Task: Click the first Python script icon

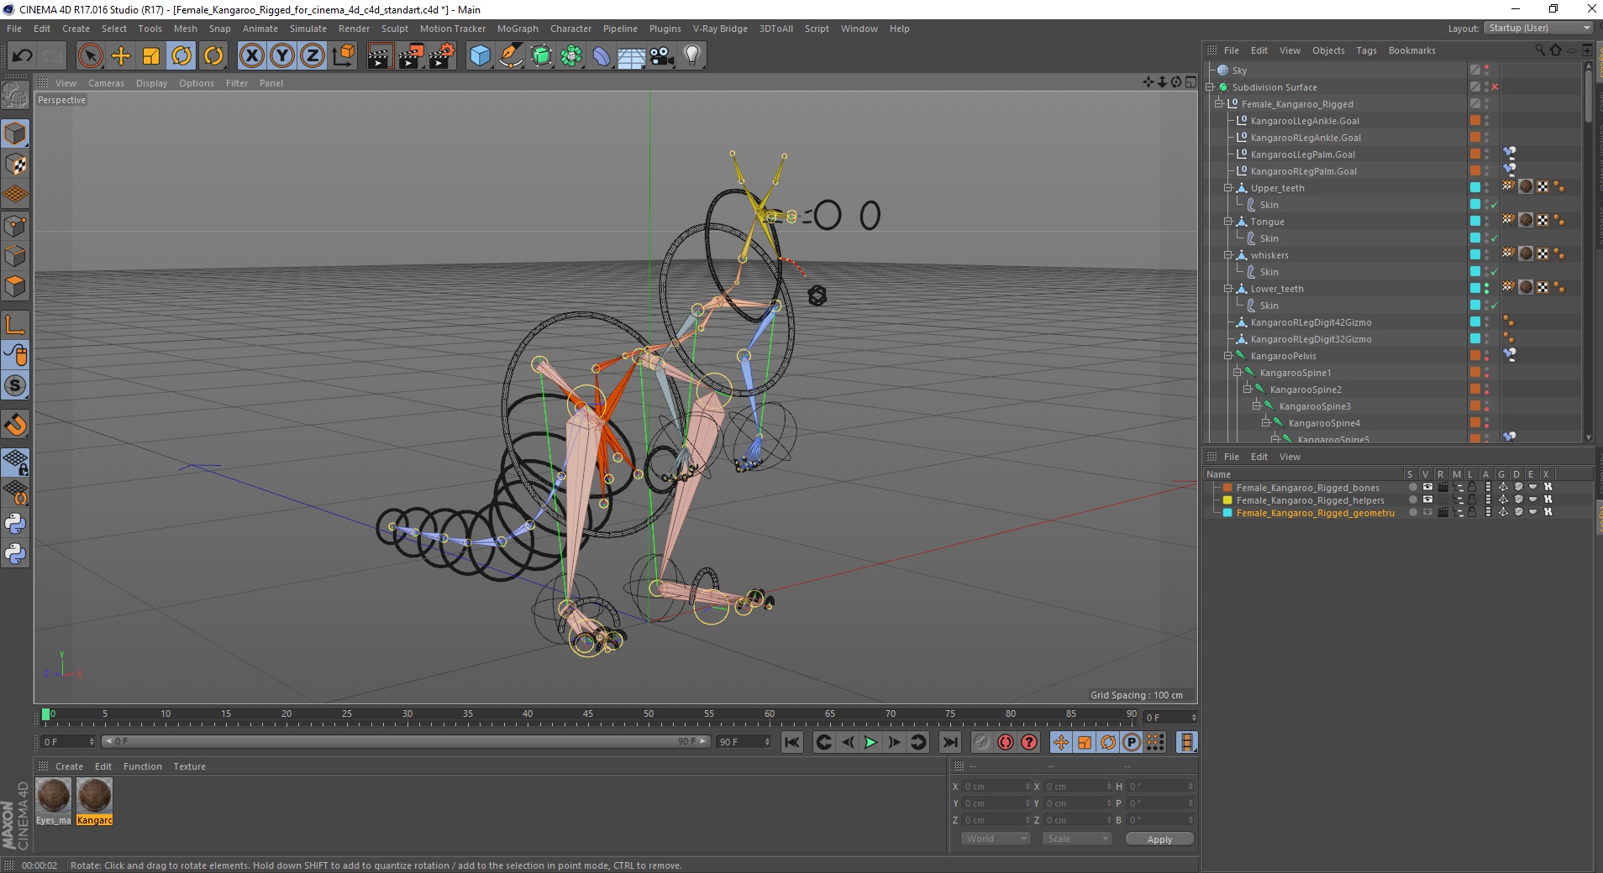Action: 15,524
